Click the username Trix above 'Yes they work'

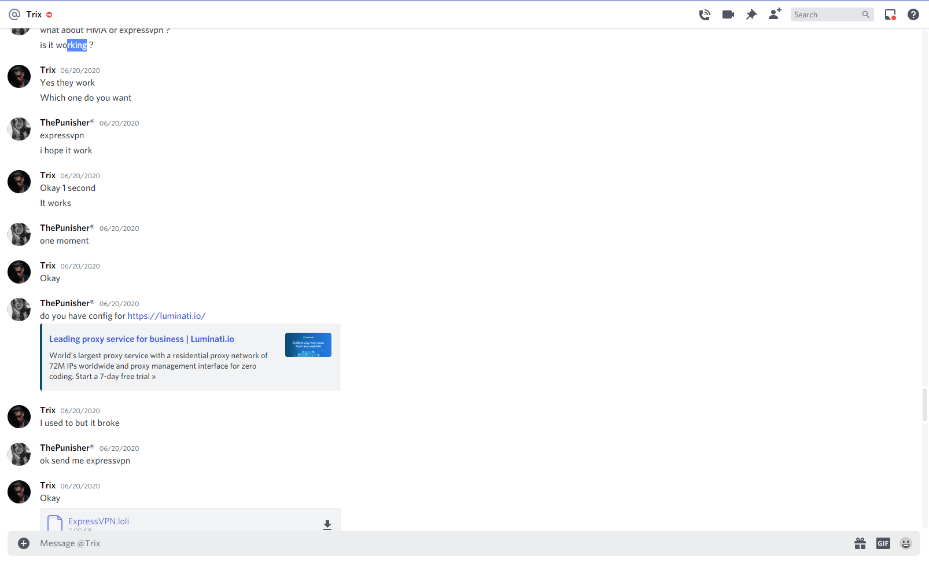click(48, 70)
